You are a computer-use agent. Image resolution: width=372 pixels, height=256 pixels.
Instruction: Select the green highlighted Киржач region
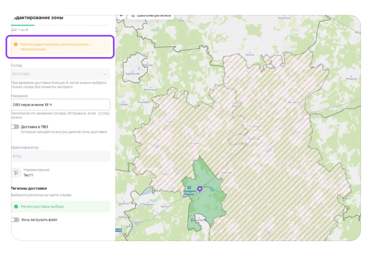pos(206,205)
